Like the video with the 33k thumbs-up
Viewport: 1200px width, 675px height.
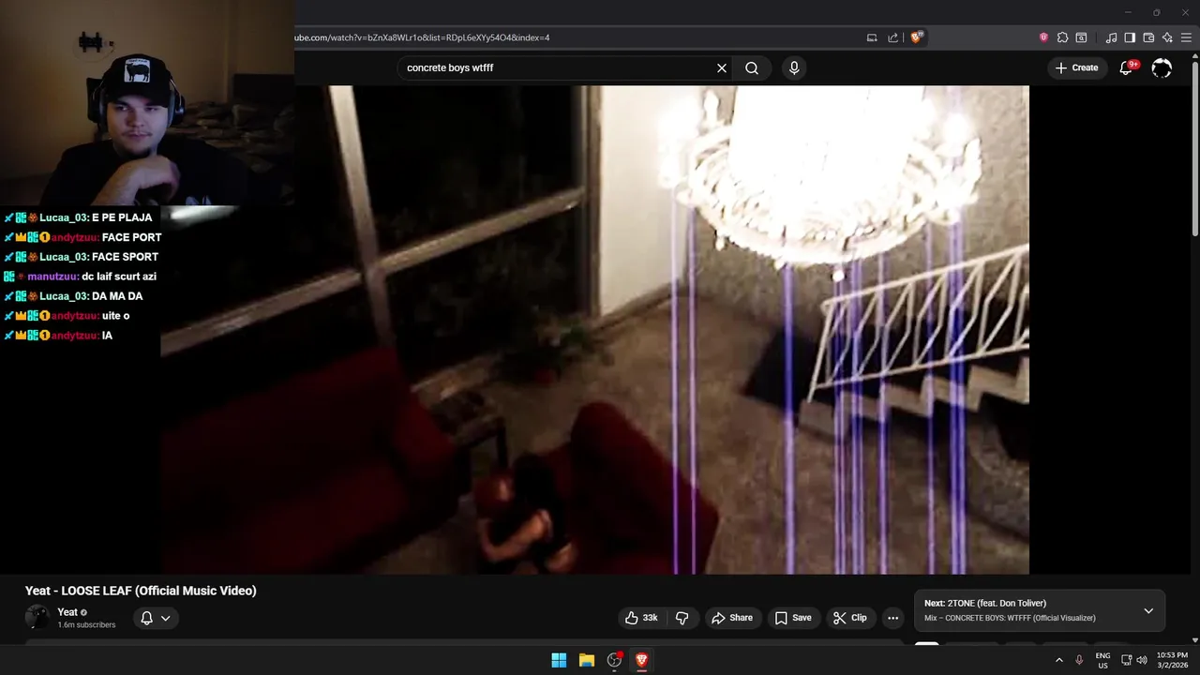[x=641, y=618]
